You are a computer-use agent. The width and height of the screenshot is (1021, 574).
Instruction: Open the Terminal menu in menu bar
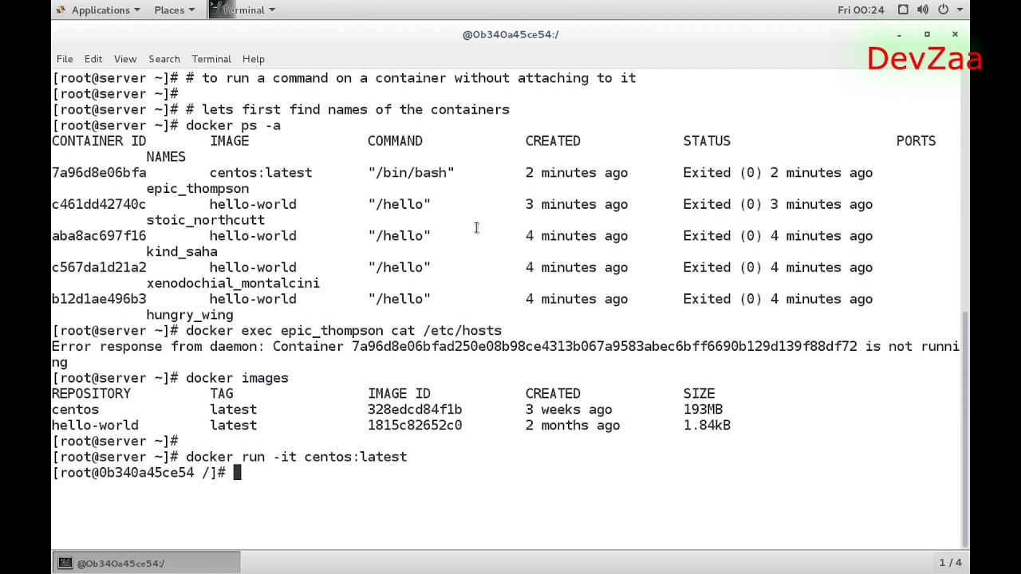point(211,59)
